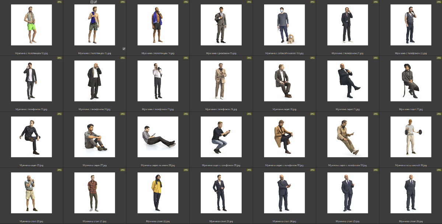The image size is (442, 224).
Task: Select the man in yellow jacket thumbnail
Action: click(x=158, y=193)
